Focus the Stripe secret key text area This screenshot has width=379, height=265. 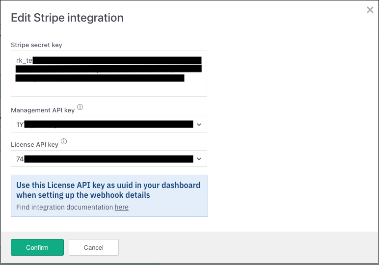click(x=109, y=87)
